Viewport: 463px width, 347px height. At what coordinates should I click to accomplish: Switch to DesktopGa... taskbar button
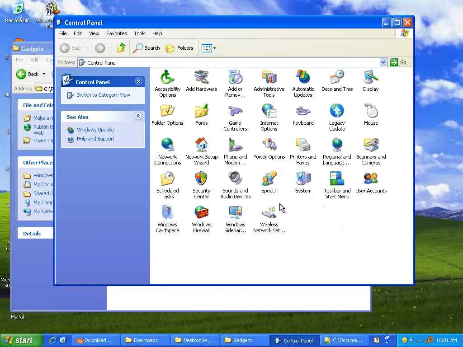[194, 341]
